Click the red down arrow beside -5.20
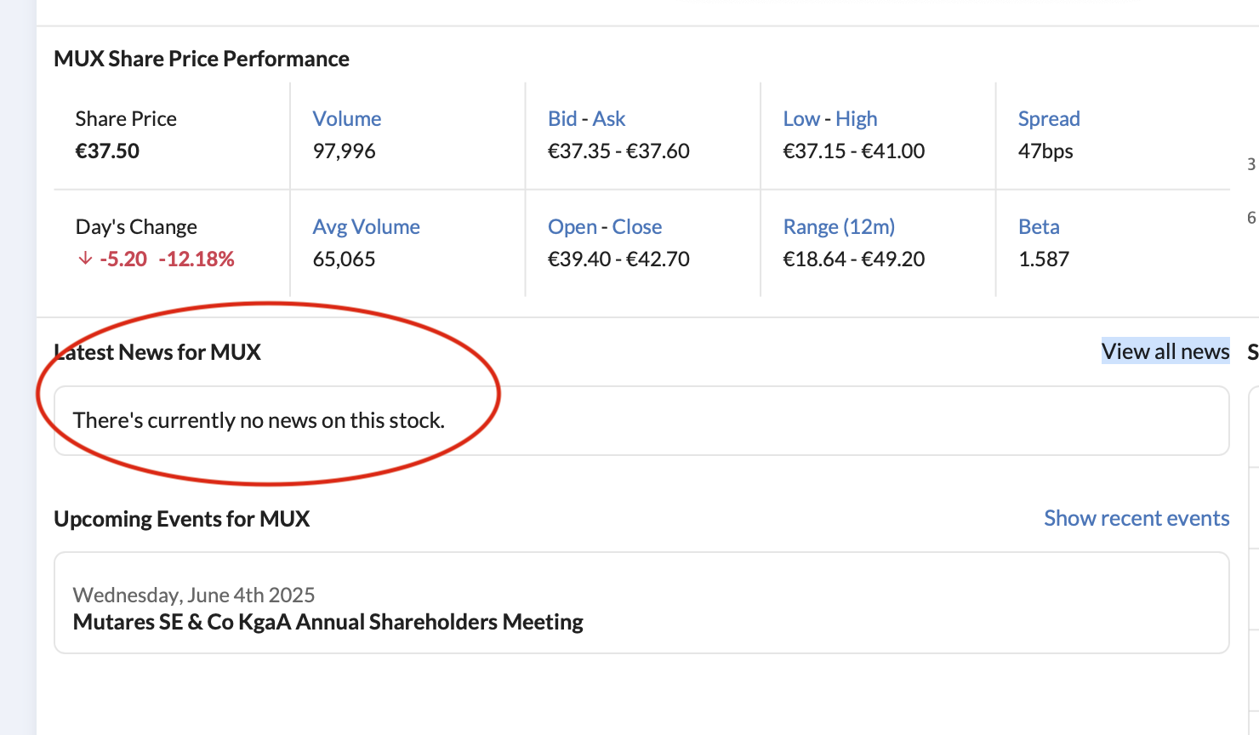1259x735 pixels. [85, 259]
